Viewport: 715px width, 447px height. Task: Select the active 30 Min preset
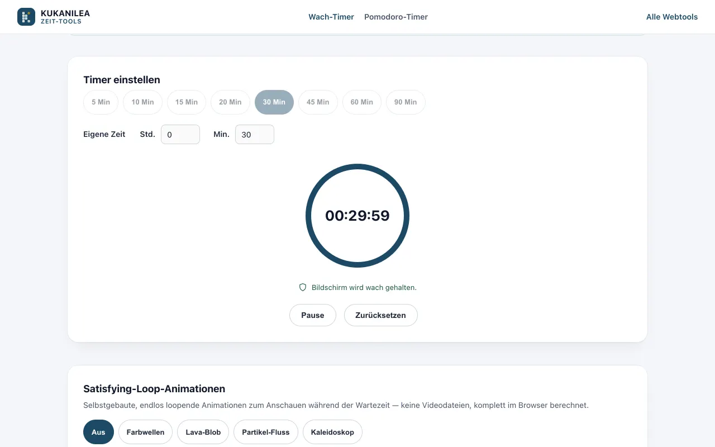coord(274,102)
